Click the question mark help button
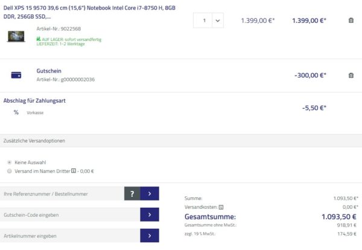The height and width of the screenshot is (250, 362). [x=132, y=194]
